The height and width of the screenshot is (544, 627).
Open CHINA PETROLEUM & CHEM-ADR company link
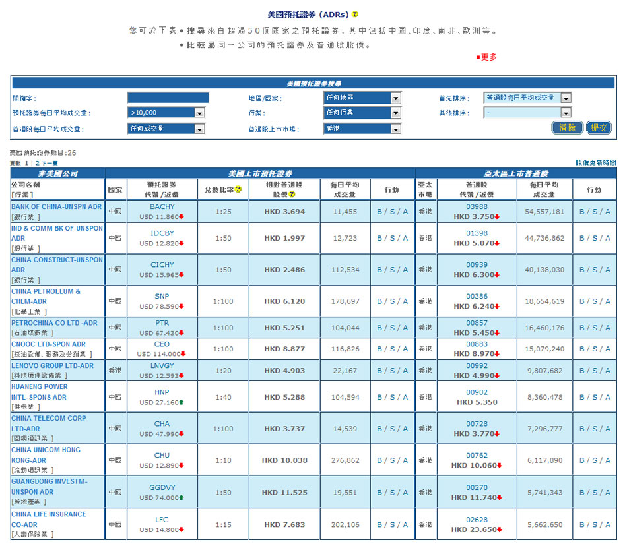[x=46, y=296]
